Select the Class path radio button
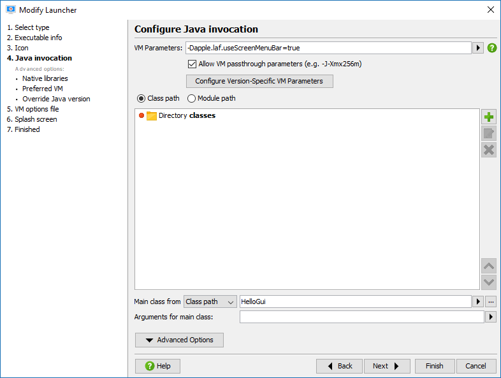 [141, 98]
